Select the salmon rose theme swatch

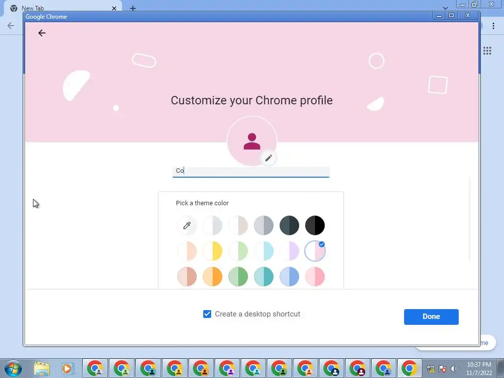(187, 277)
